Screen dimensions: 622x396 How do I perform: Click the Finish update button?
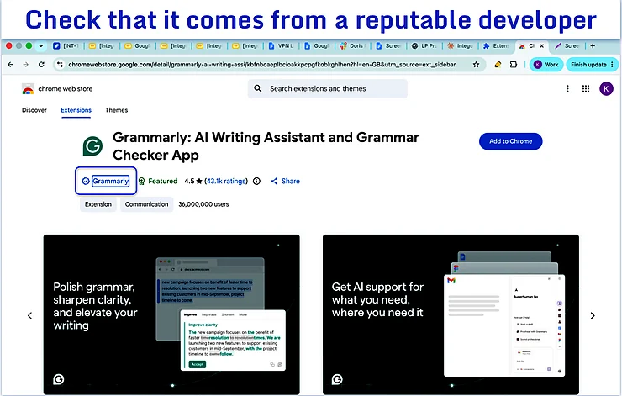(x=592, y=64)
